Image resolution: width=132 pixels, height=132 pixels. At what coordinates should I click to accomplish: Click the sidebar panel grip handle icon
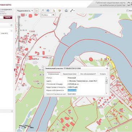coord(12,111)
